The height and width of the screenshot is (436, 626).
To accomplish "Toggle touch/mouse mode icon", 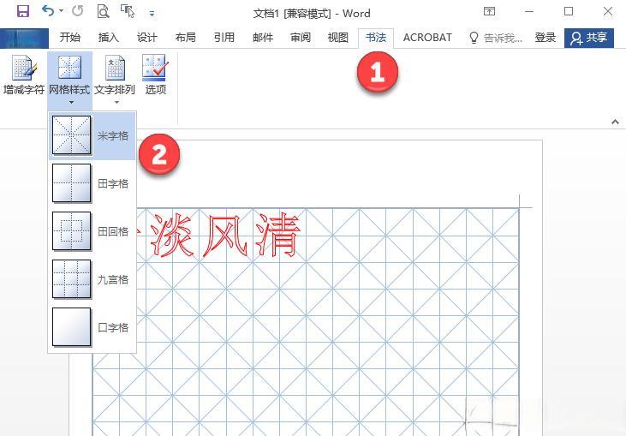I will click(x=128, y=11).
